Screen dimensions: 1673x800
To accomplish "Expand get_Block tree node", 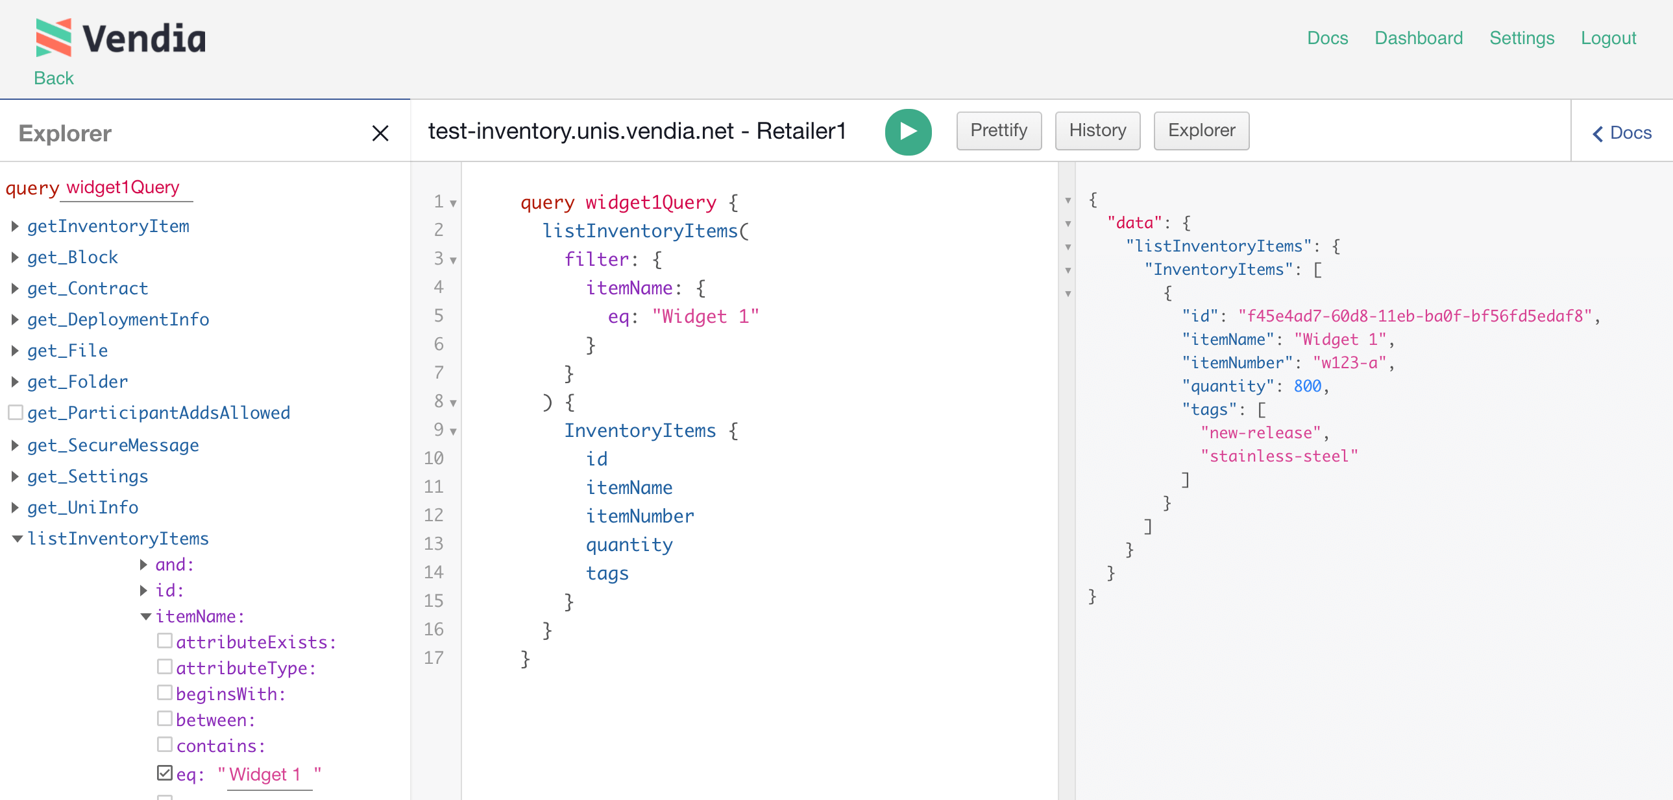I will (15, 257).
